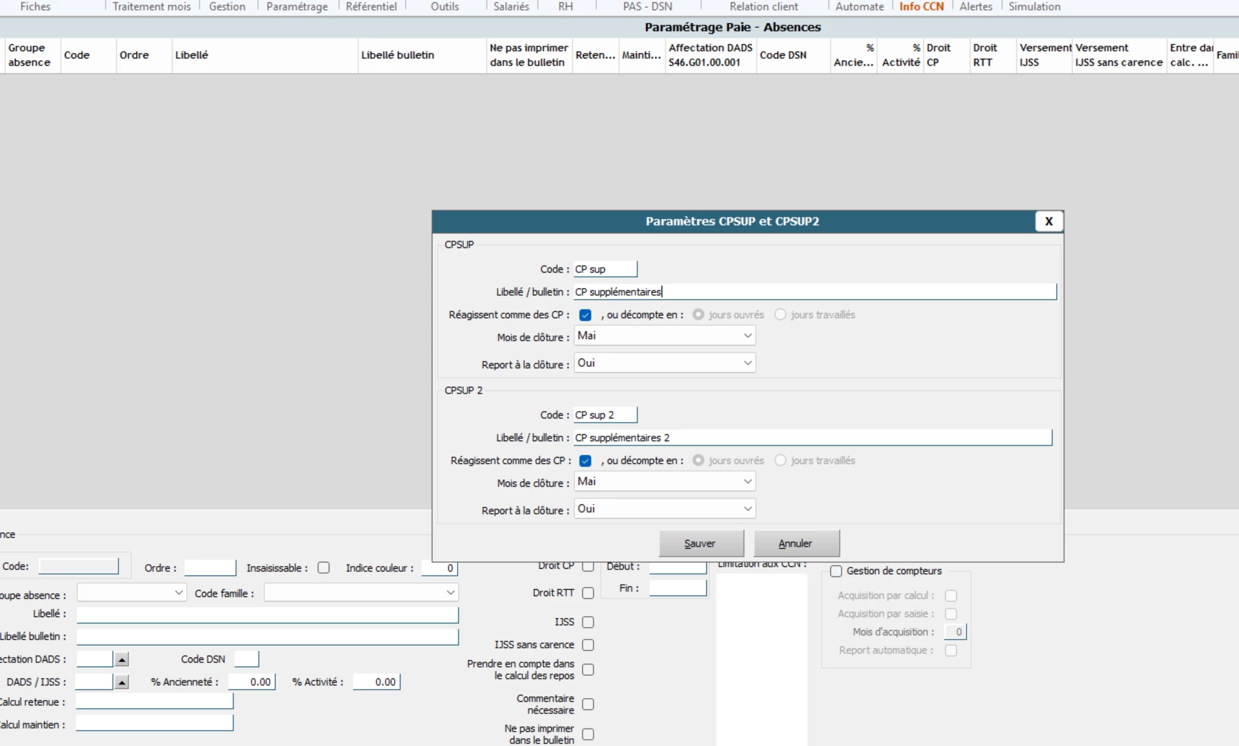Image resolution: width=1239 pixels, height=746 pixels.
Task: Click the up arrow next to Affectation DADS field
Action: coord(122,659)
